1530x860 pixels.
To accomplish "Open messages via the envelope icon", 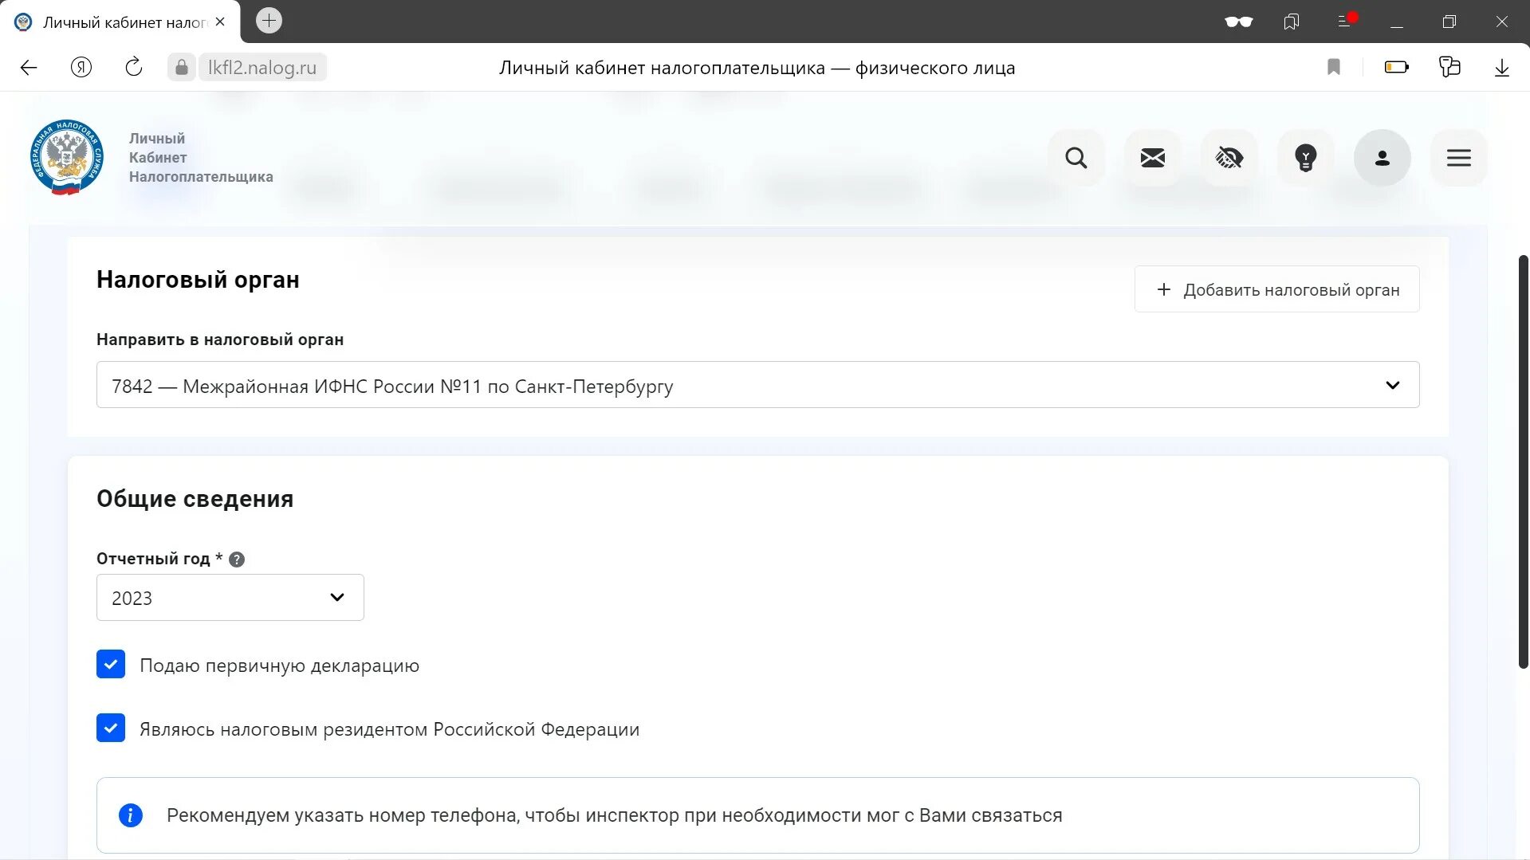I will point(1152,158).
